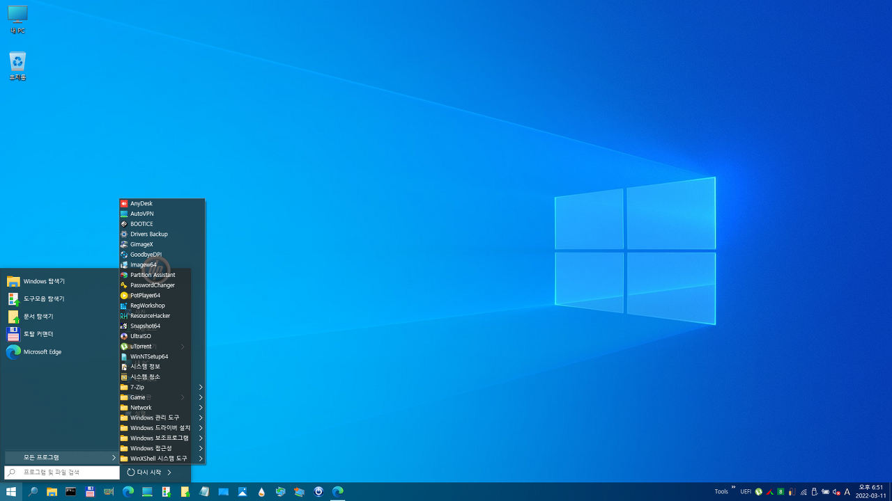The image size is (892, 501).
Task: Open Imagew64 program entry
Action: [162, 264]
